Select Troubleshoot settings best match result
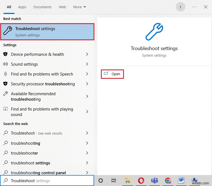 click(47, 32)
